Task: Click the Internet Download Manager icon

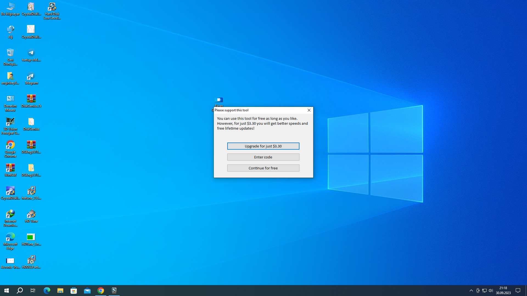Action: [x=10, y=218]
